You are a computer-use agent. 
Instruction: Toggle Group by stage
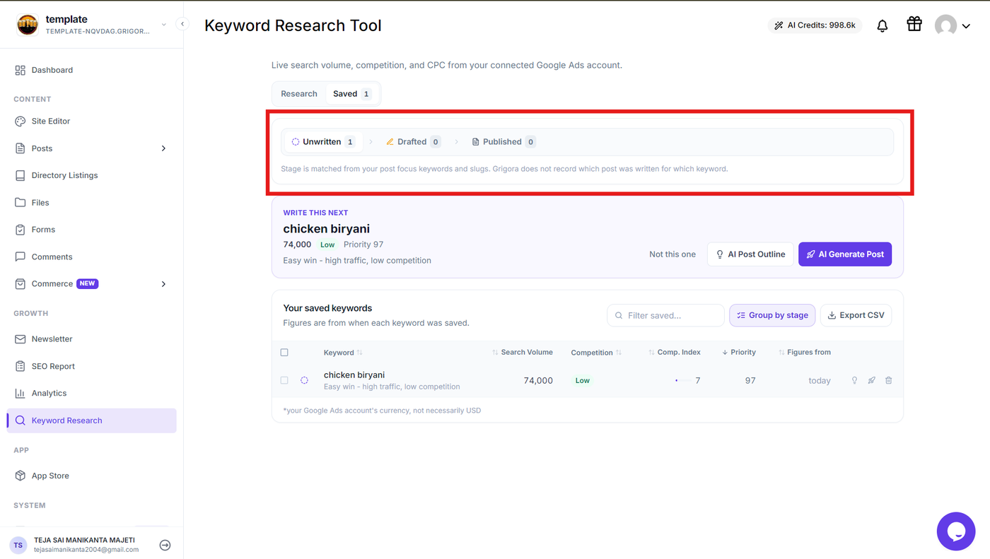point(772,315)
